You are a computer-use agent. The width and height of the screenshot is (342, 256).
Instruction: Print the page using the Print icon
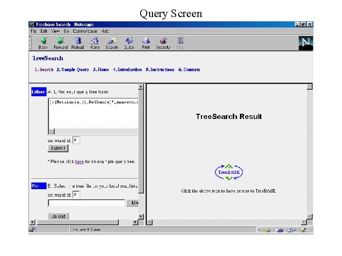coord(146,43)
